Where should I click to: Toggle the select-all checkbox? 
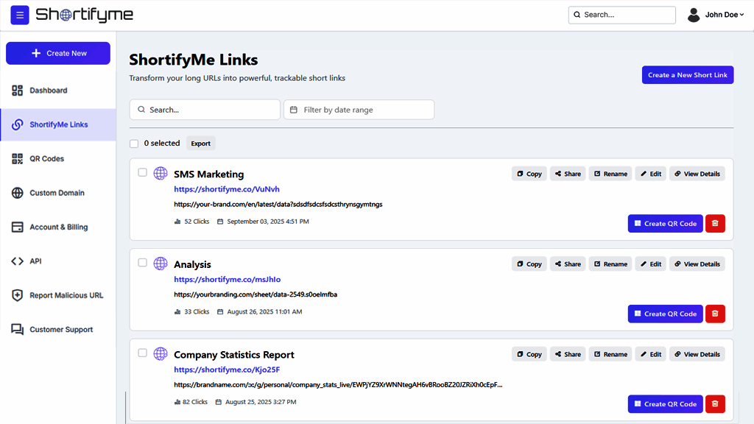pos(134,144)
